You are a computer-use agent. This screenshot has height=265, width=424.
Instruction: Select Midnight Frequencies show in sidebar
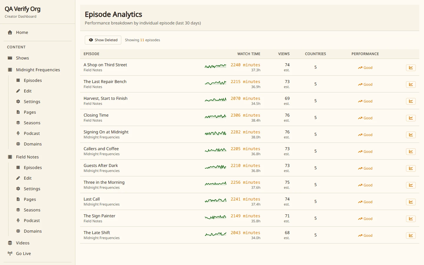pyautogui.click(x=38, y=70)
